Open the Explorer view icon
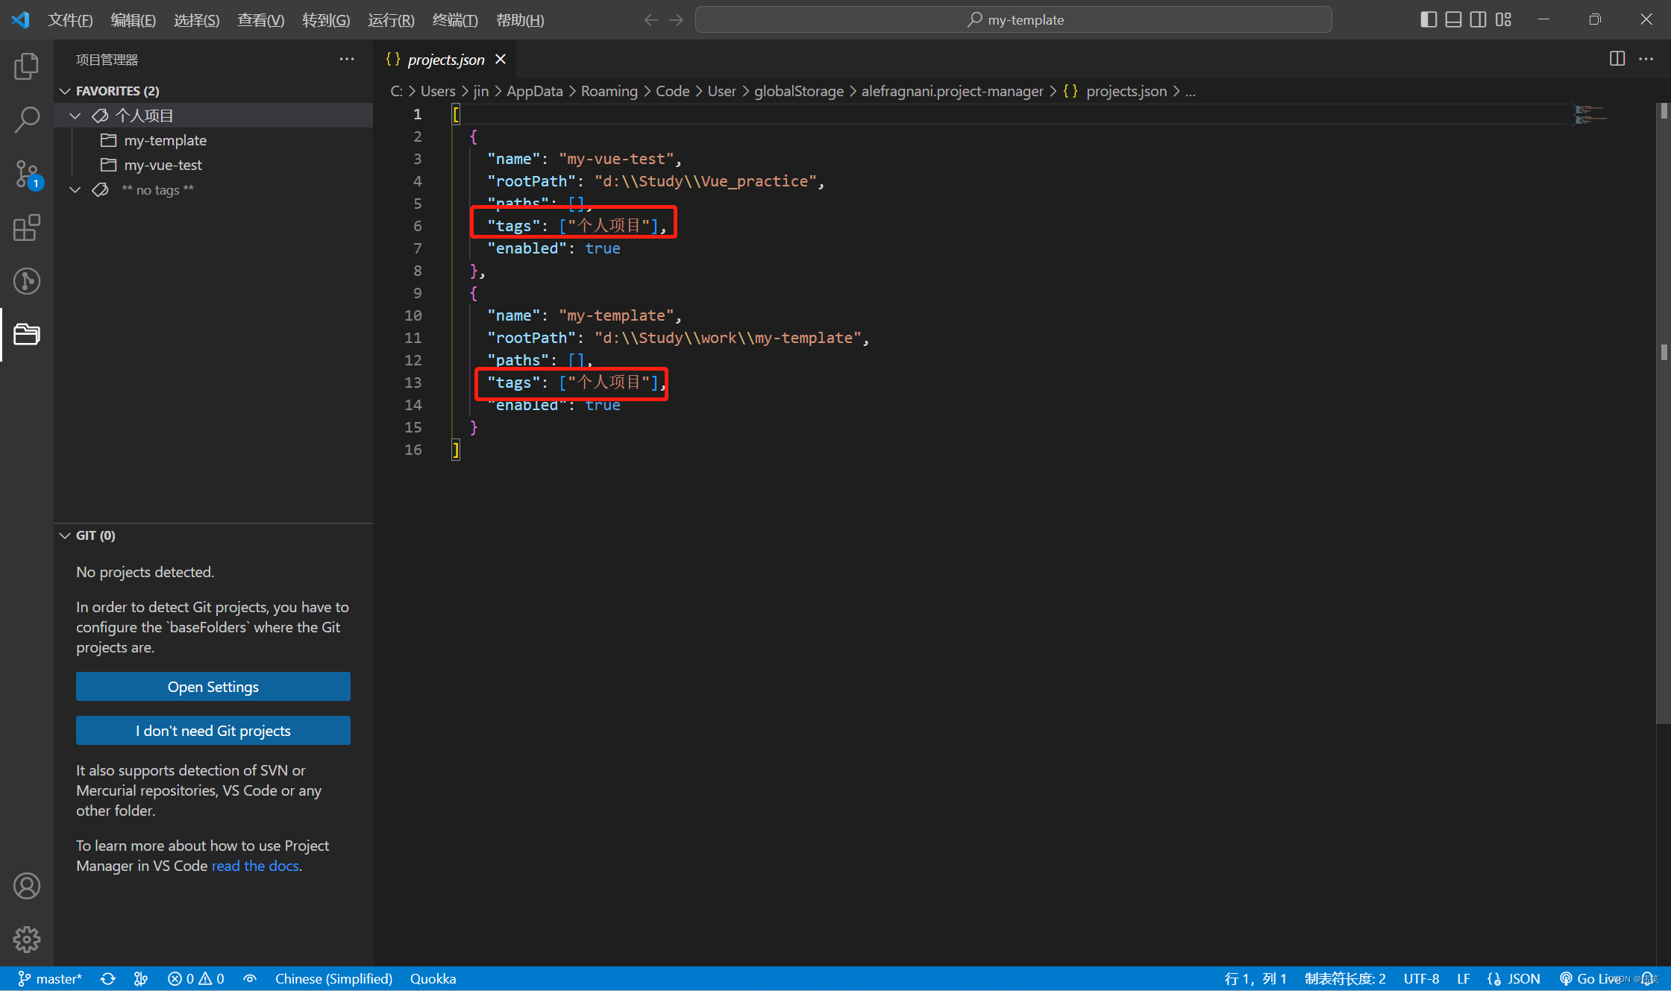The width and height of the screenshot is (1671, 991). pyautogui.click(x=27, y=66)
